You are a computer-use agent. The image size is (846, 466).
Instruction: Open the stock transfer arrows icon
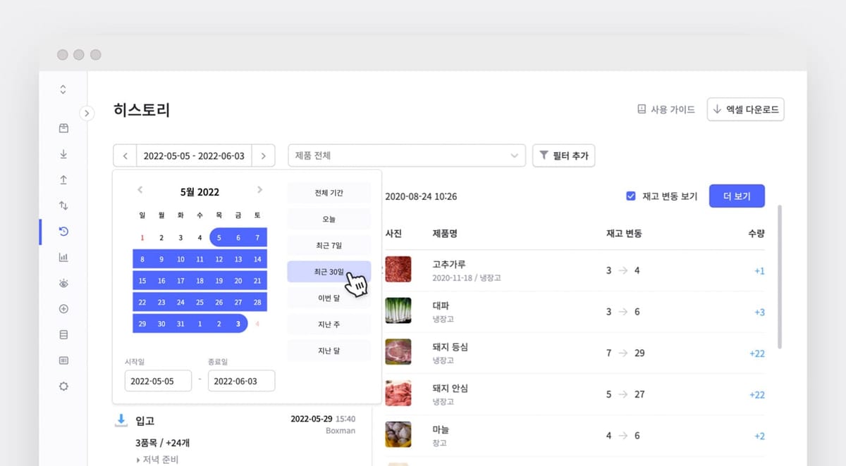(63, 206)
